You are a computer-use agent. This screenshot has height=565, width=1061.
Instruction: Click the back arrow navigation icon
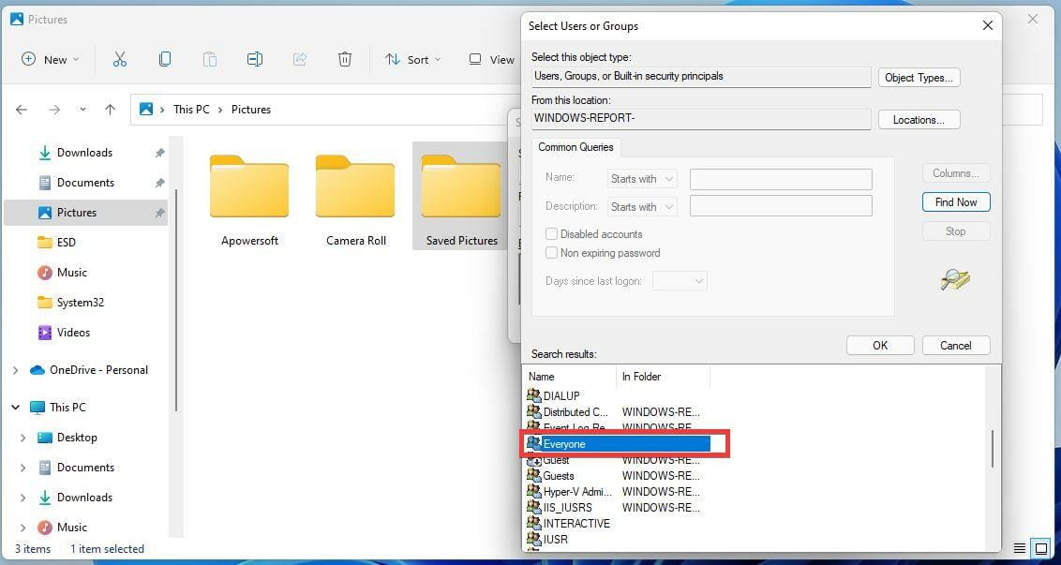coord(22,110)
